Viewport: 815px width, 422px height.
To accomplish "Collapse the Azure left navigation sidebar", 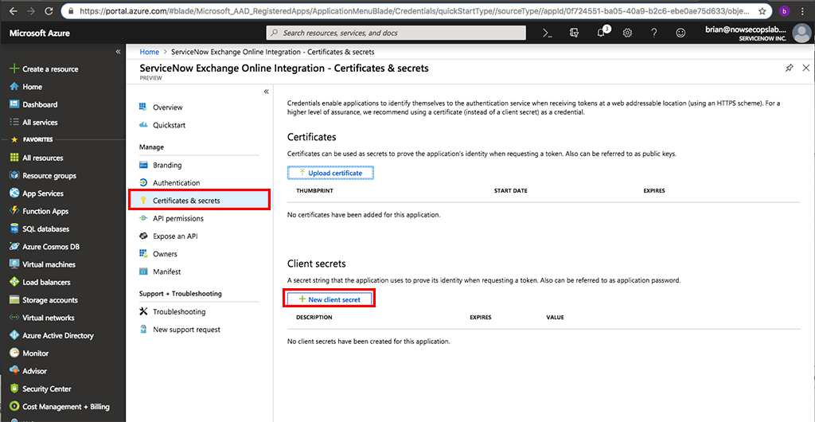I will click(x=118, y=52).
